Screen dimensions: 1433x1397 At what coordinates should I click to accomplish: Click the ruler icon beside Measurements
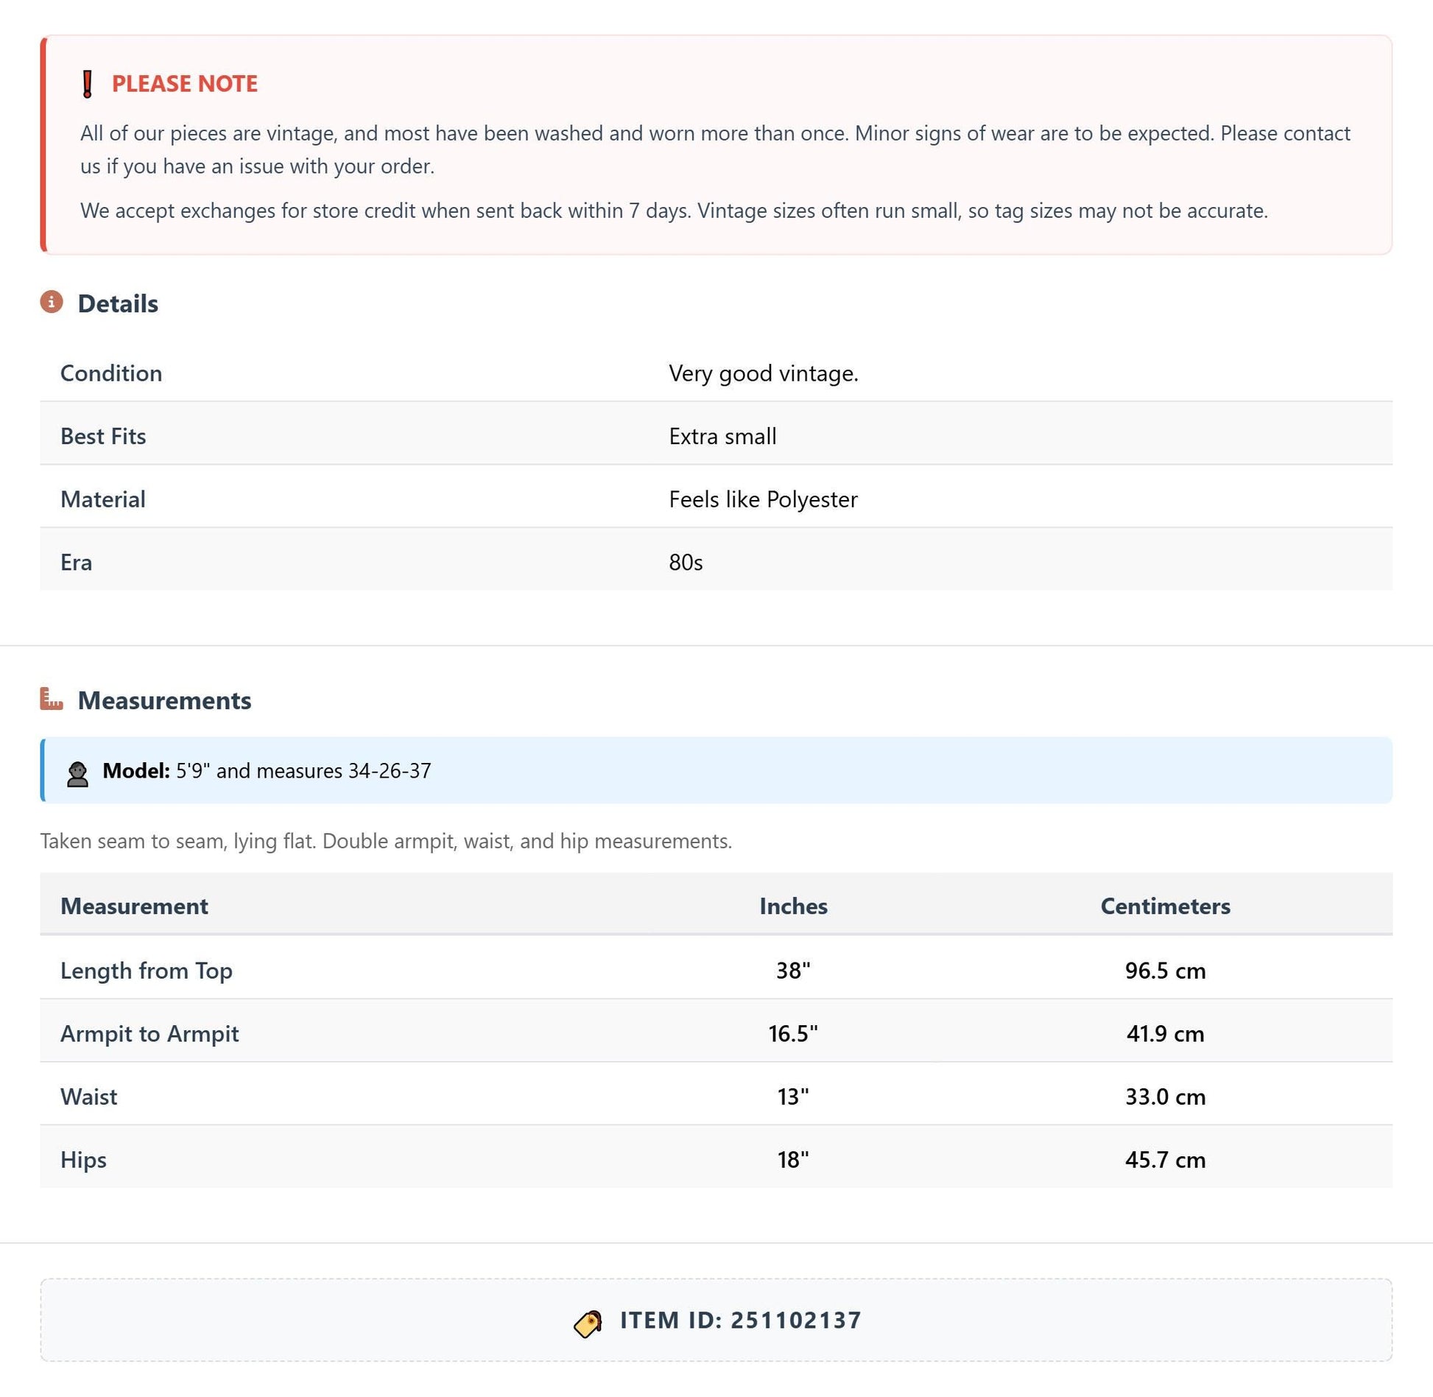pyautogui.click(x=52, y=699)
